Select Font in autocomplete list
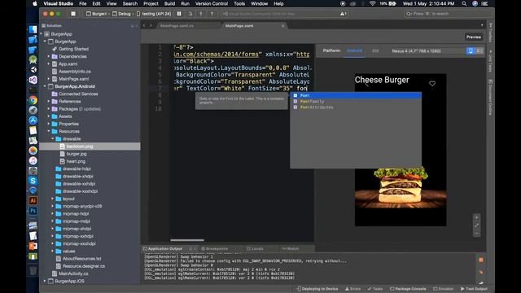Viewport: 521px width, 293px height. point(356,95)
